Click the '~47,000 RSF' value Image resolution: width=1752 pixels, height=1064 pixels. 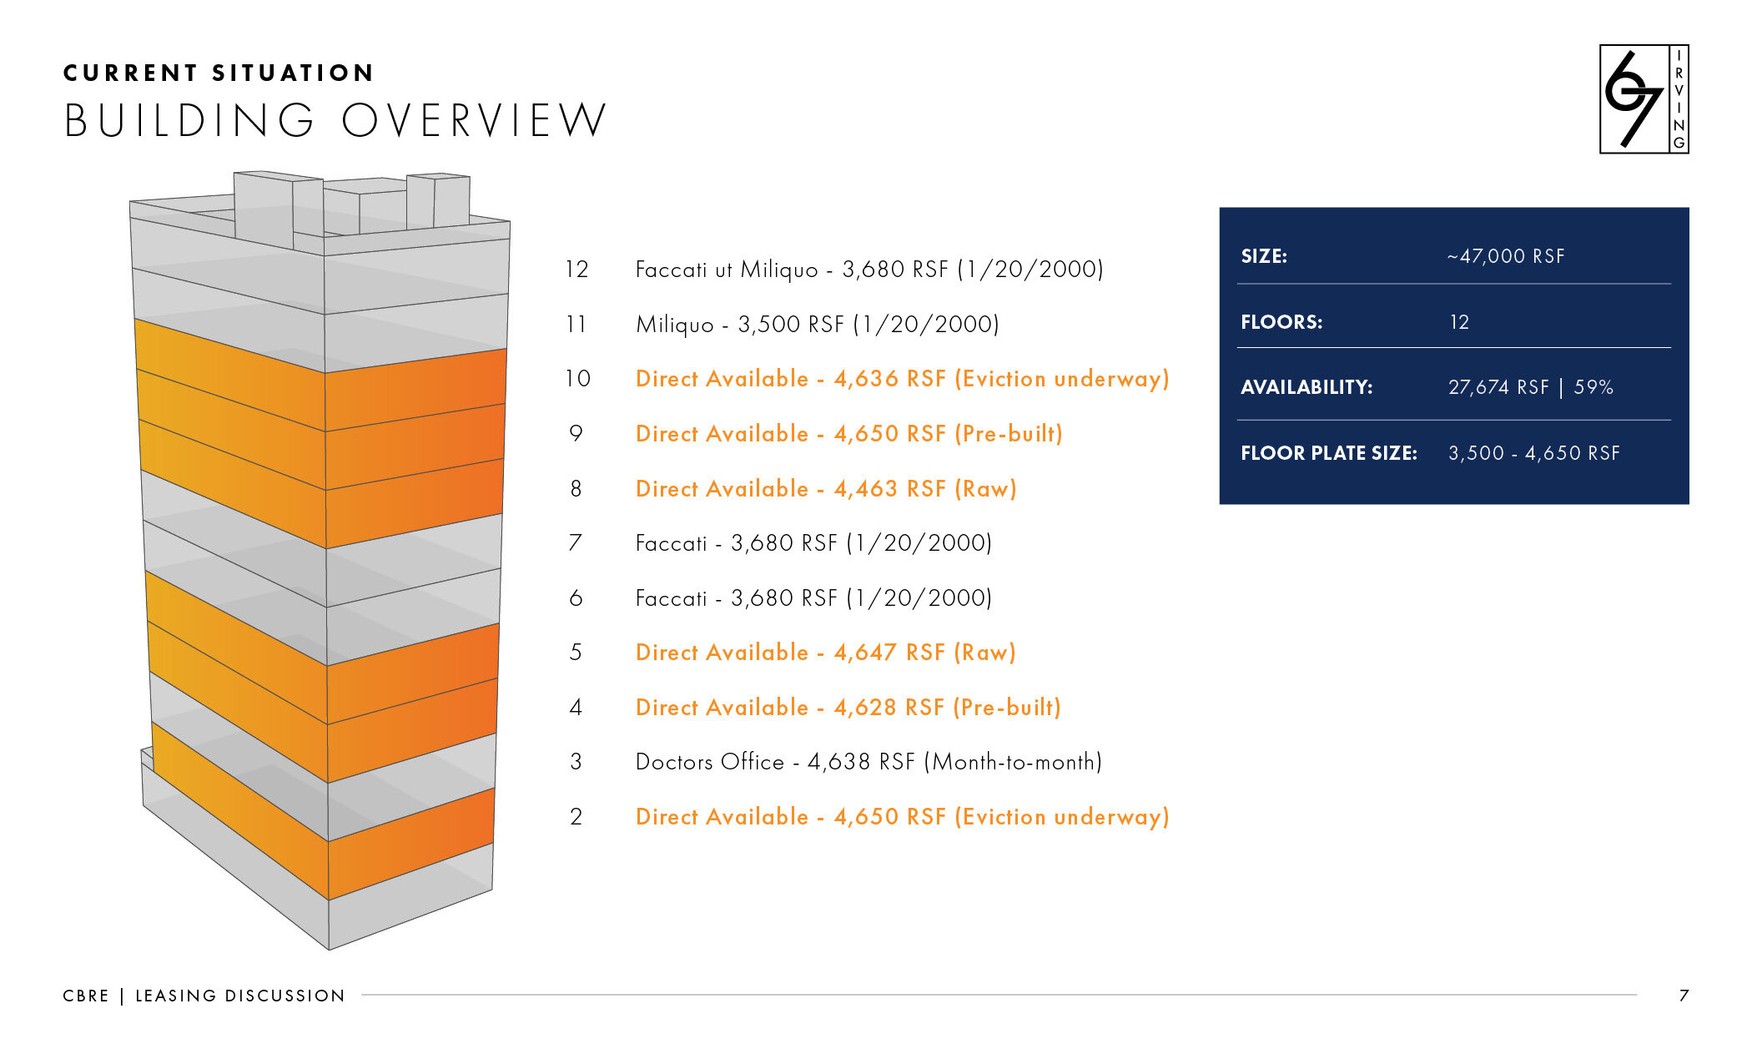click(x=1506, y=256)
